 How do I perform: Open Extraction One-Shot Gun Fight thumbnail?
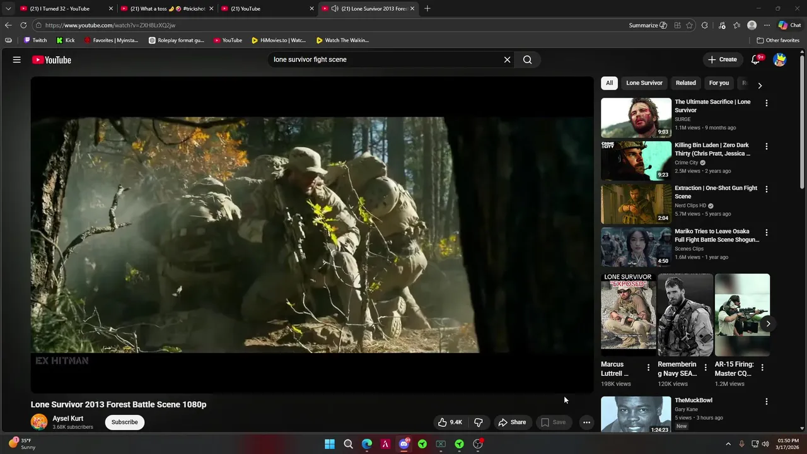[x=636, y=204]
